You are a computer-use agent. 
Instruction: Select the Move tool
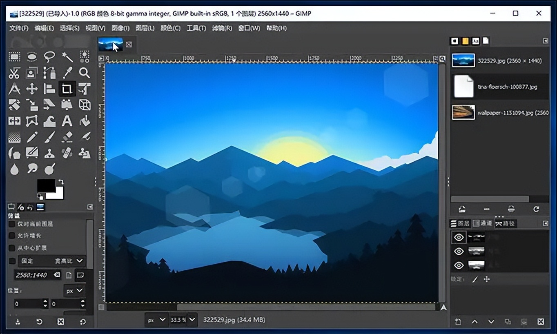tap(32, 89)
